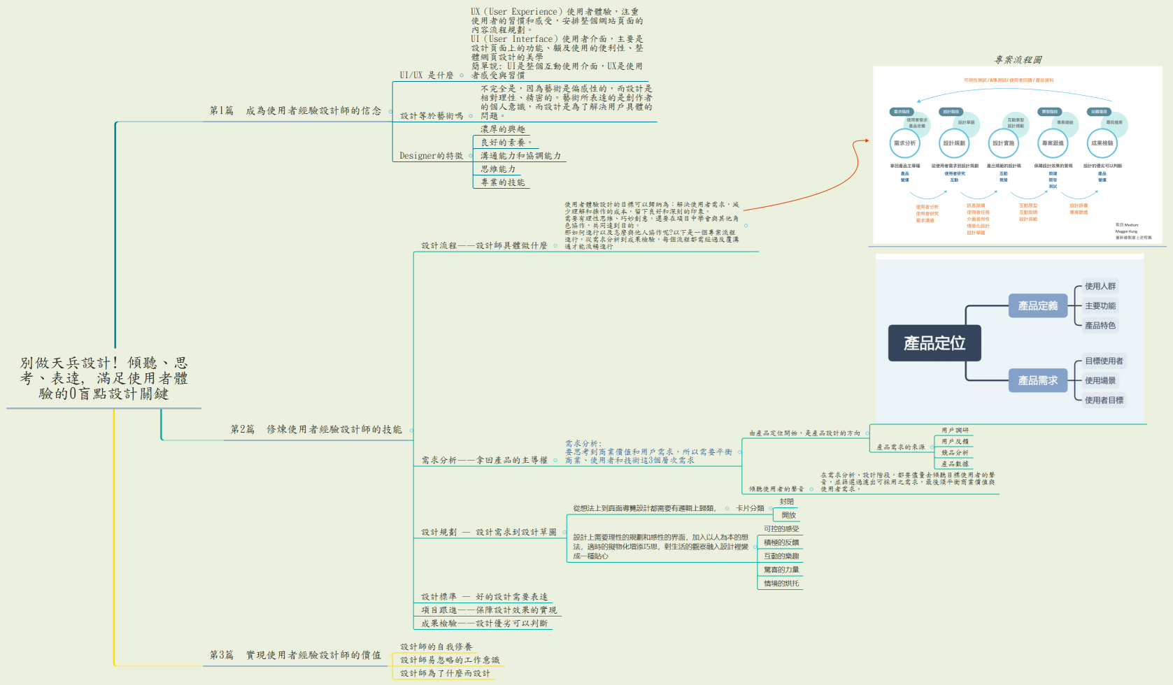The width and height of the screenshot is (1173, 685).
Task: Select the '設計標準 — 好的設計需要表達' node
Action: coord(484,596)
